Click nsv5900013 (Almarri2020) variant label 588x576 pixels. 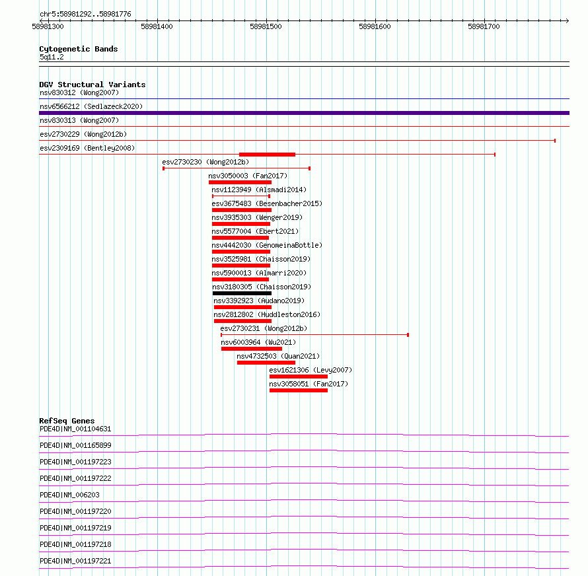pos(259,273)
